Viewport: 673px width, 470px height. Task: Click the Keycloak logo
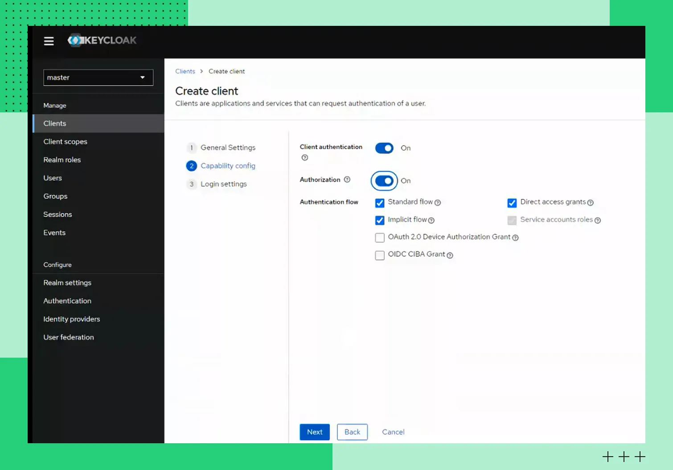click(102, 40)
